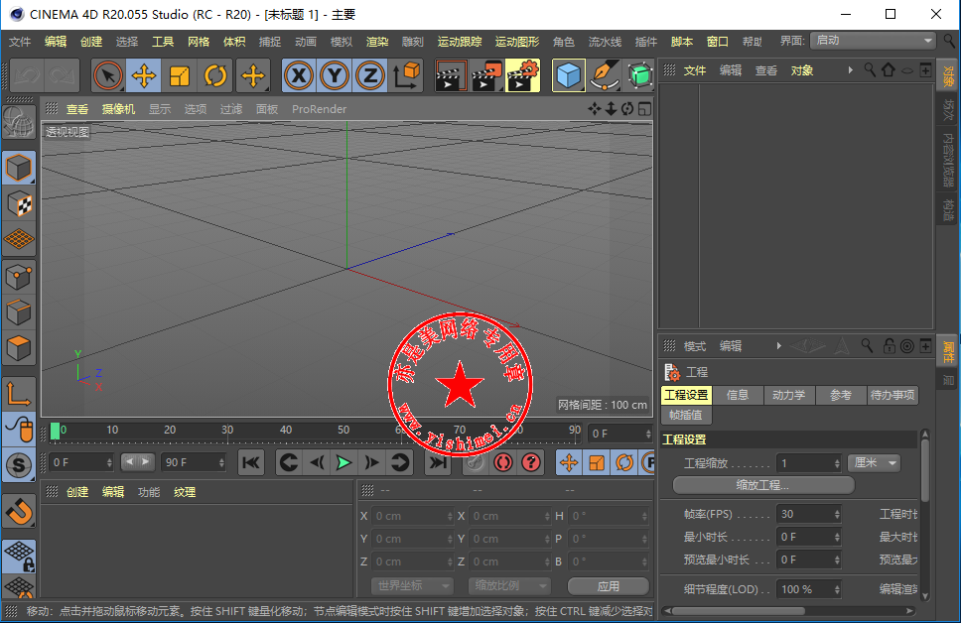
Task: Switch the coordinate system icon
Action: click(406, 76)
